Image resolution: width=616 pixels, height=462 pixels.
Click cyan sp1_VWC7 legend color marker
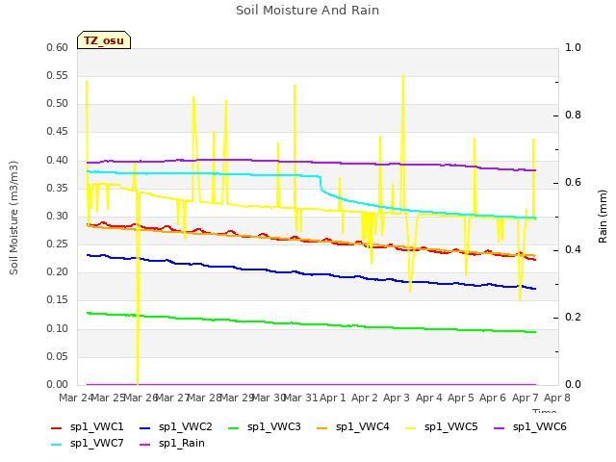(x=57, y=445)
